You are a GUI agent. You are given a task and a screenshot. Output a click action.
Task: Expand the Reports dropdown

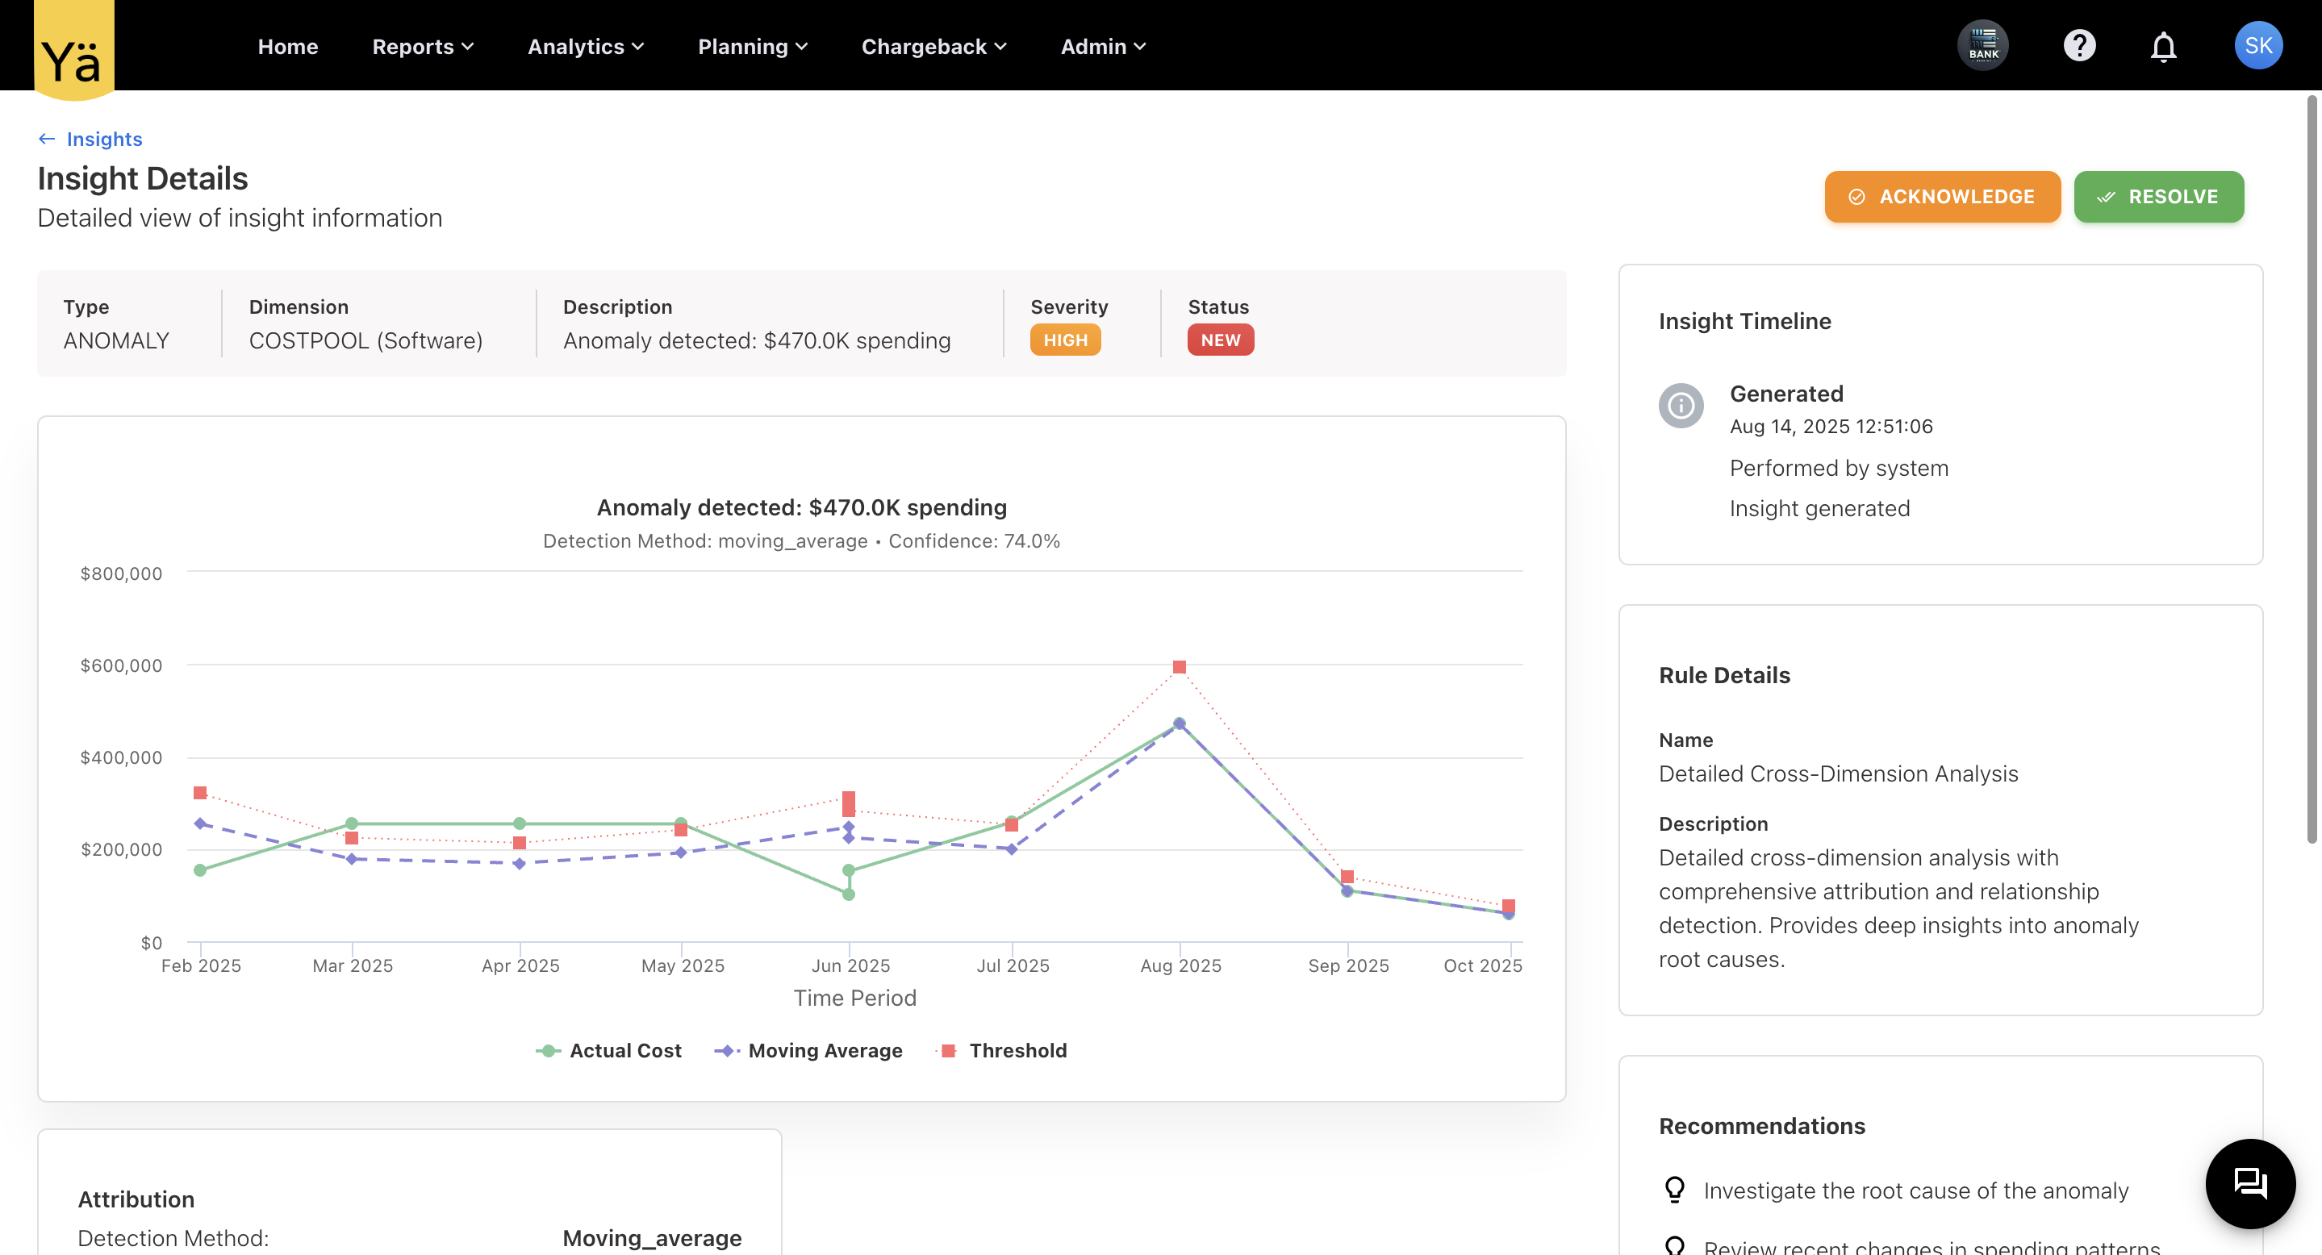pos(422,46)
